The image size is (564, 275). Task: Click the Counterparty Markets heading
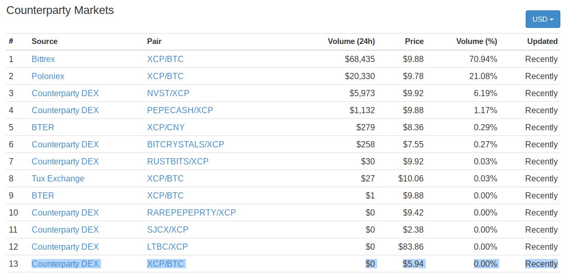click(x=60, y=10)
